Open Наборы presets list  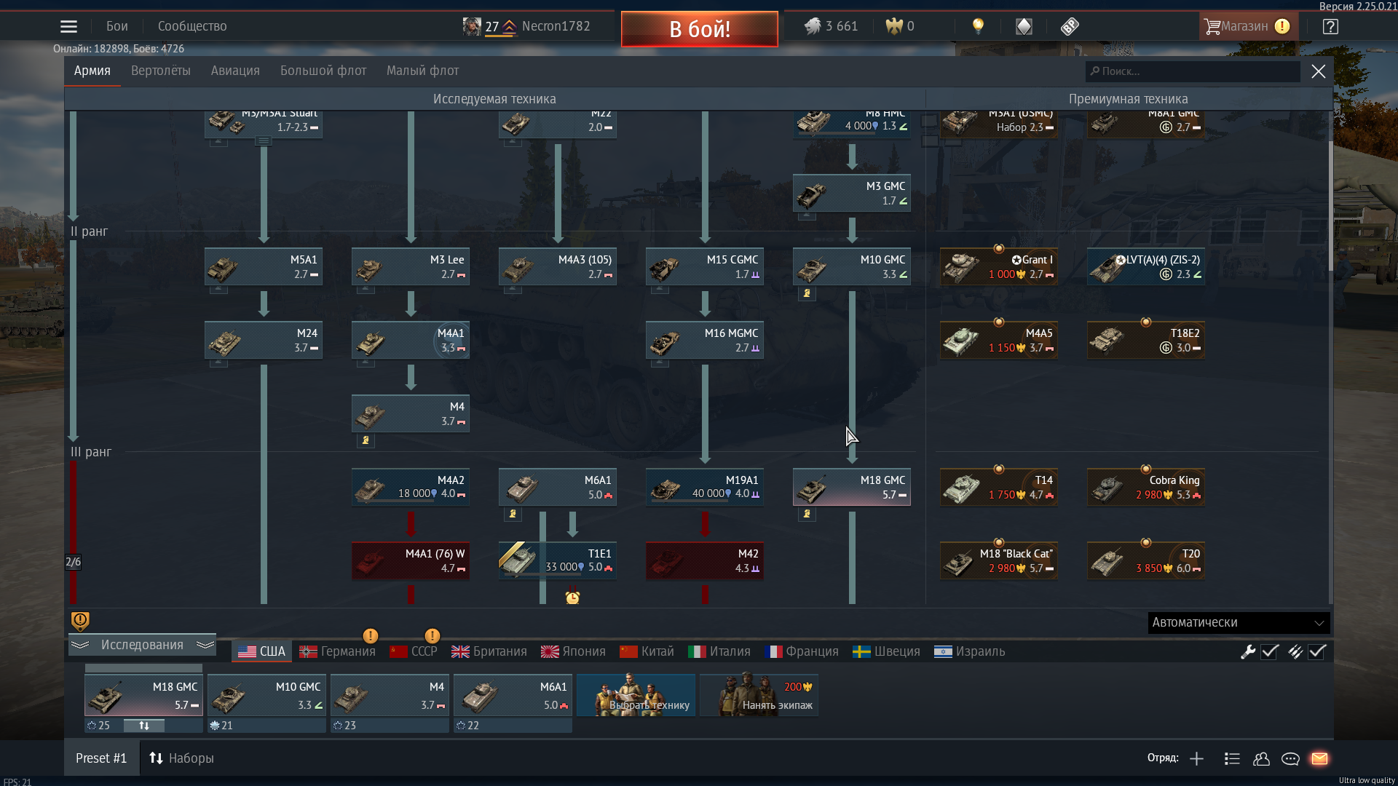coord(182,759)
